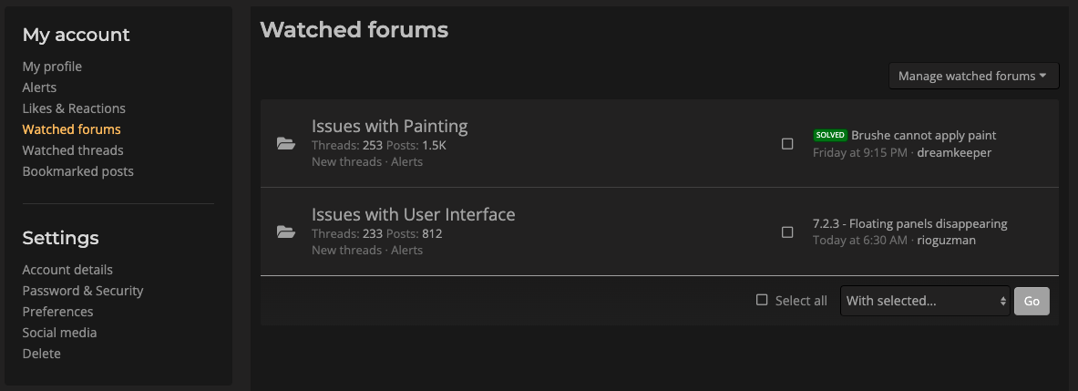Open Floating panels disappearing thread
Viewport: 1078px width, 391px height.
point(909,223)
